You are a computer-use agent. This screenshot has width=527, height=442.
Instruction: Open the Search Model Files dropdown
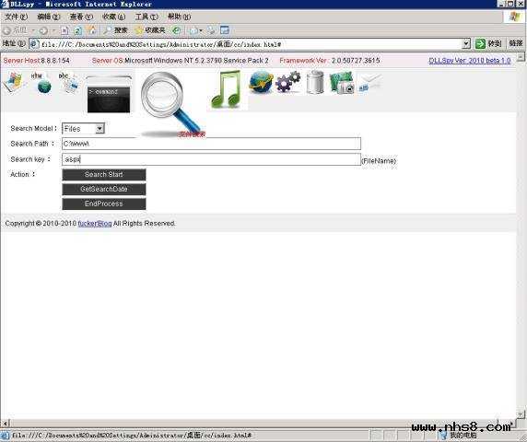click(x=83, y=129)
